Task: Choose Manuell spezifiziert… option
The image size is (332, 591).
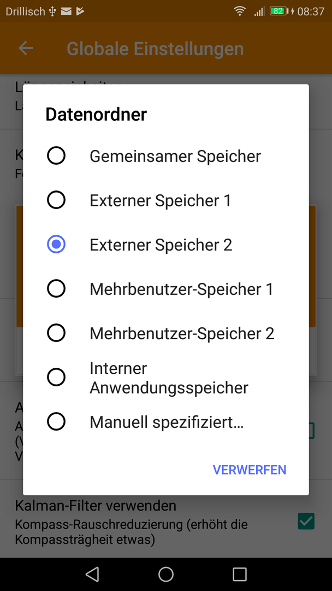Action: (166, 422)
